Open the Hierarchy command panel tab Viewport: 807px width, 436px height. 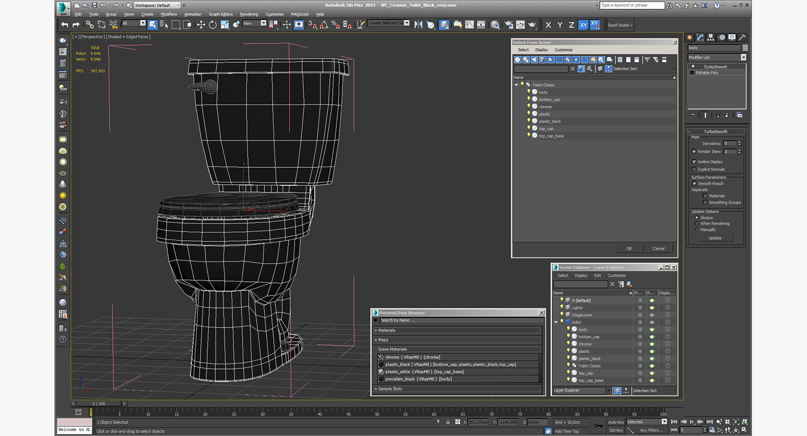click(711, 38)
